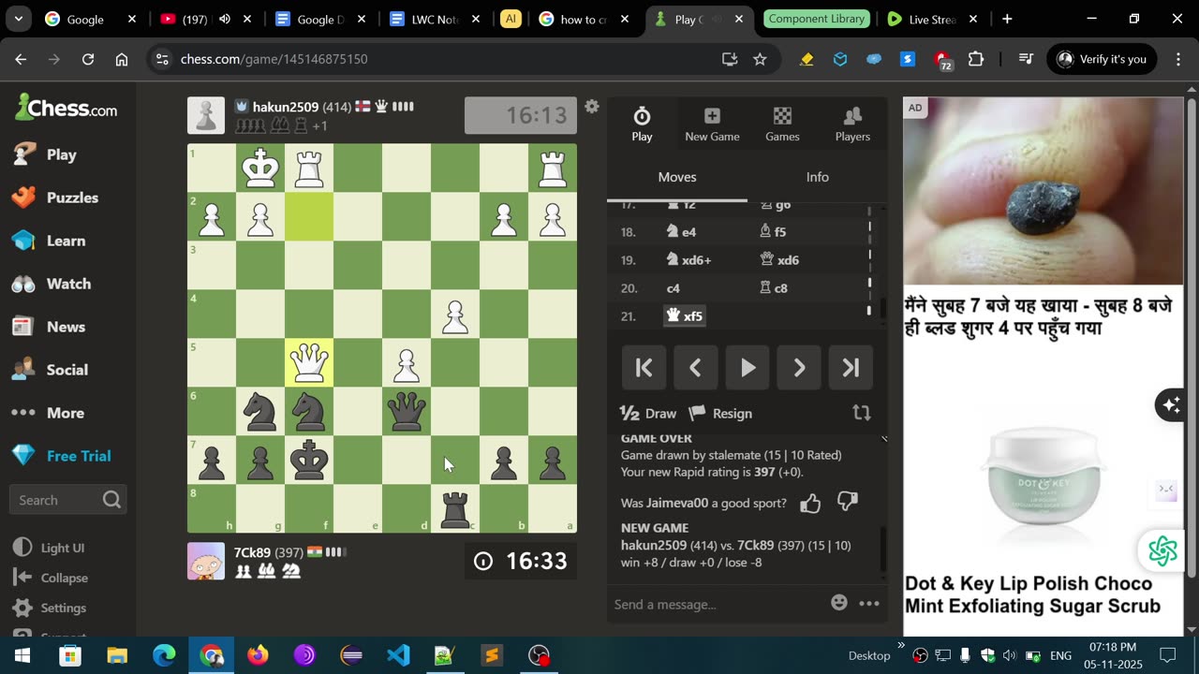Open the board settings gear icon
This screenshot has height=674, width=1199.
pos(591,107)
